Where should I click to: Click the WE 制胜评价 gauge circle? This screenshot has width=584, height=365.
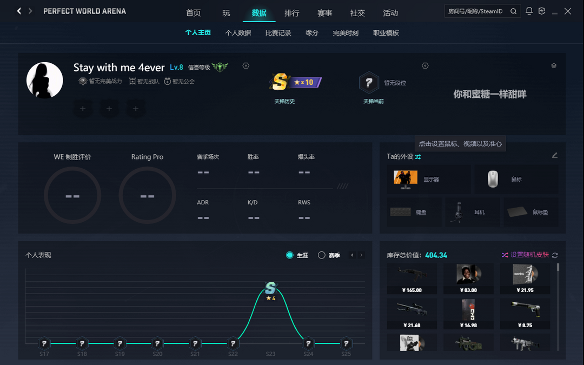(x=72, y=196)
